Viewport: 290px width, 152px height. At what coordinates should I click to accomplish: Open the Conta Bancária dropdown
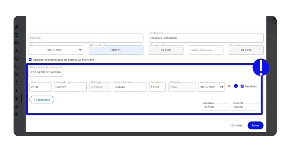pyautogui.click(x=130, y=87)
